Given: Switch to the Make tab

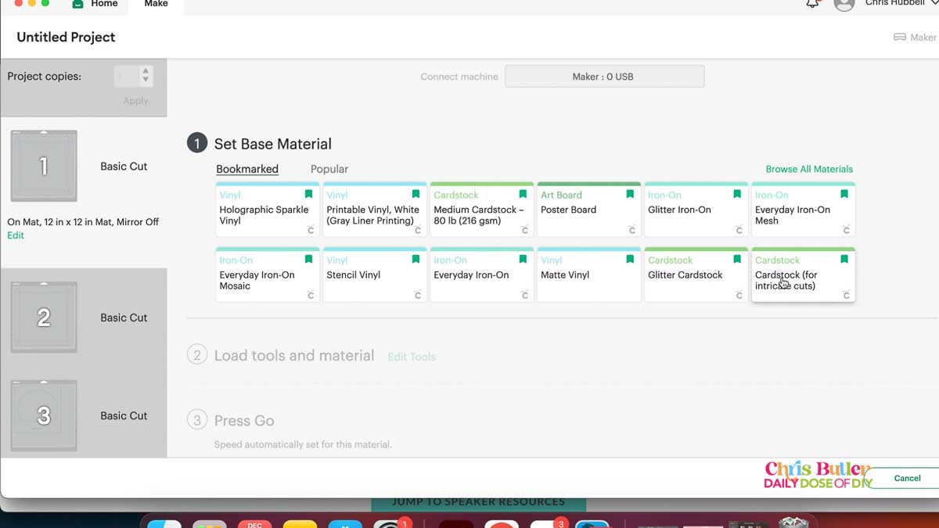Looking at the screenshot, I should tap(156, 4).
